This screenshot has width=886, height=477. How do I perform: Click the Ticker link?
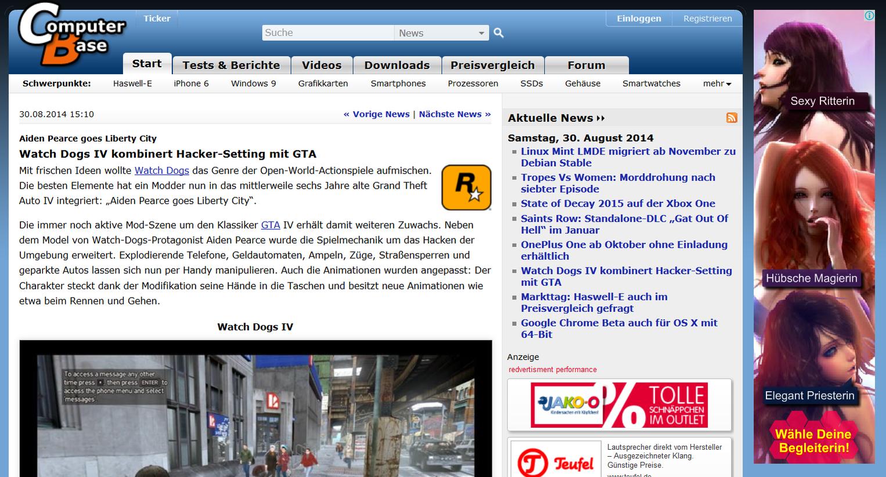pyautogui.click(x=157, y=19)
